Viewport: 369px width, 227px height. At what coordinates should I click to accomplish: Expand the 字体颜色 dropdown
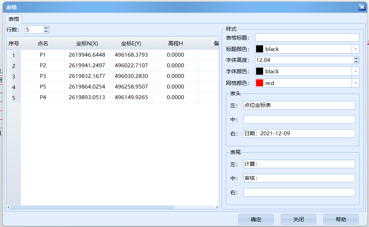tap(356, 71)
